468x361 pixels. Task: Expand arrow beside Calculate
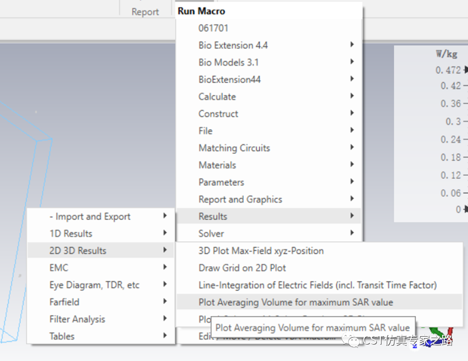tap(352, 96)
